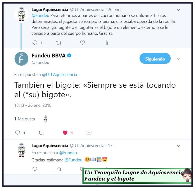Retweet the 'Gracias, estimada' reply
The width and height of the screenshot is (195, 189).
58,169
